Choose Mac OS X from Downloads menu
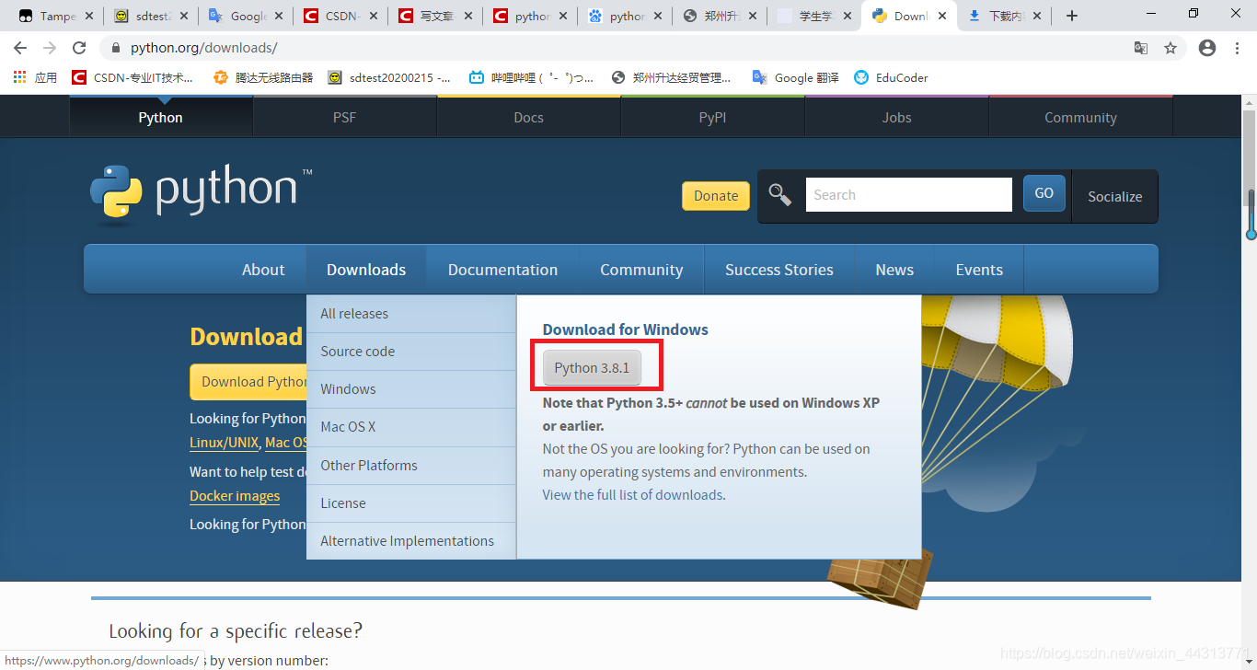 pos(411,427)
